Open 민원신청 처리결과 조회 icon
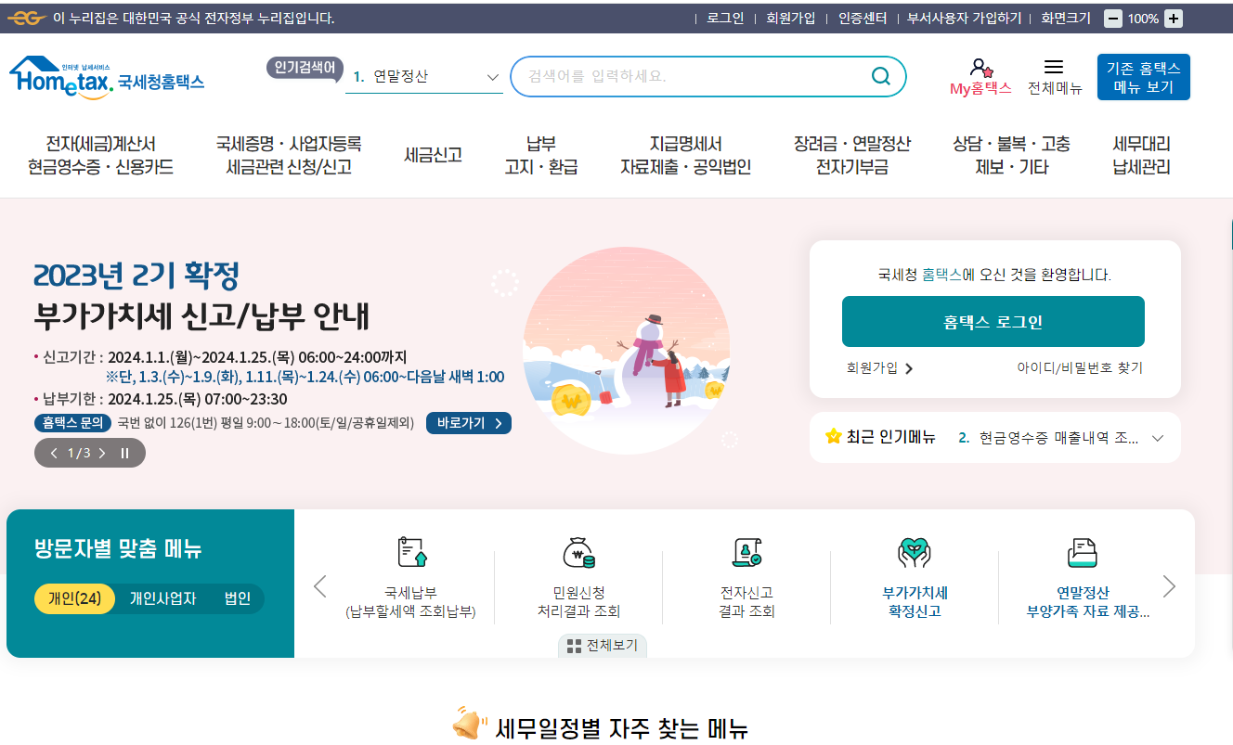1233x745 pixels. pos(578,553)
